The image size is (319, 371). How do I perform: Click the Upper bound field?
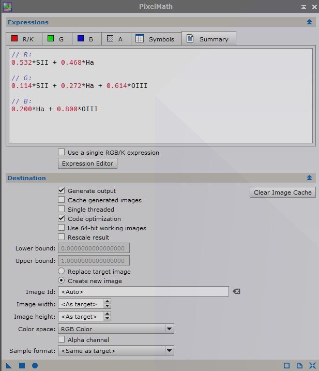pyautogui.click(x=94, y=260)
